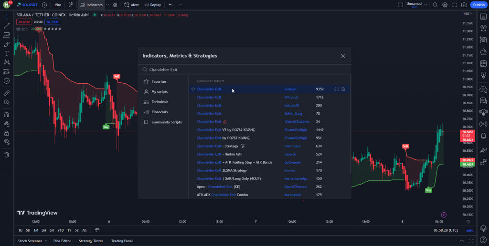Open author profile KivancOzbilgic for V2

coord(296,130)
